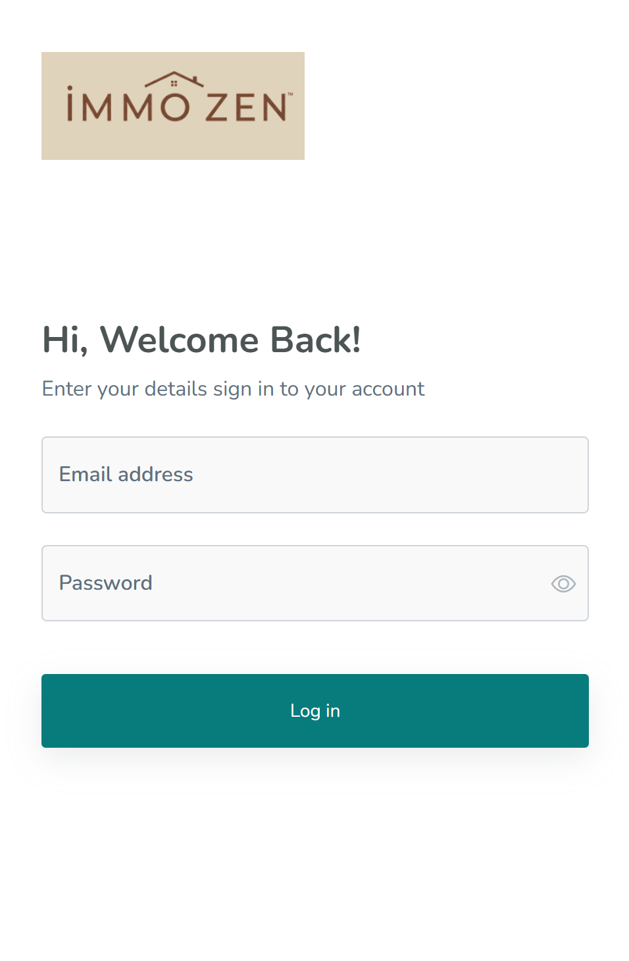629x961 pixels.
Task: Toggle password visibility
Action: coord(563,584)
